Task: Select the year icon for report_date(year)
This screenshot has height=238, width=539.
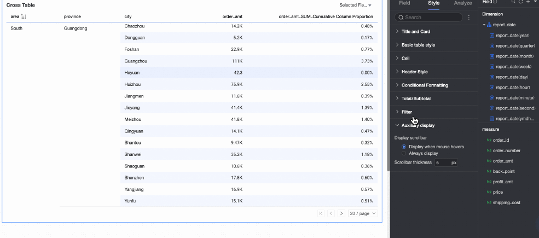Action: point(492,36)
